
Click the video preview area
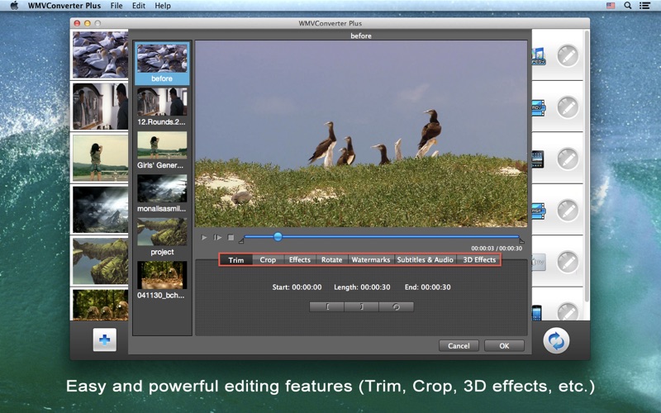pos(361,134)
